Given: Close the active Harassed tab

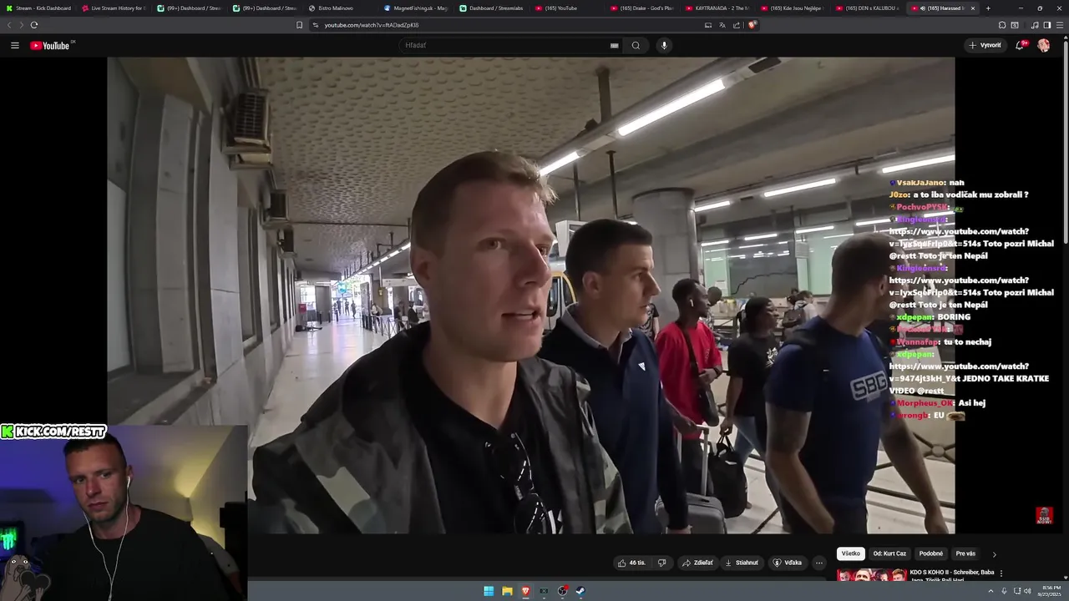Looking at the screenshot, I should click(x=972, y=8).
